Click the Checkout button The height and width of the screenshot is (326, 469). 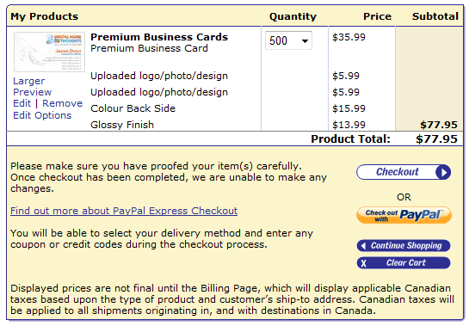(404, 172)
